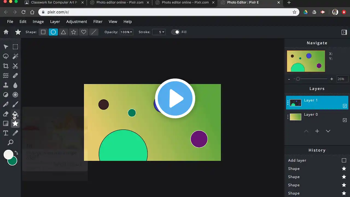Viewport: 350px width, 197px height.
Task: Activate the Cutout scissors tool
Action: tap(15, 66)
